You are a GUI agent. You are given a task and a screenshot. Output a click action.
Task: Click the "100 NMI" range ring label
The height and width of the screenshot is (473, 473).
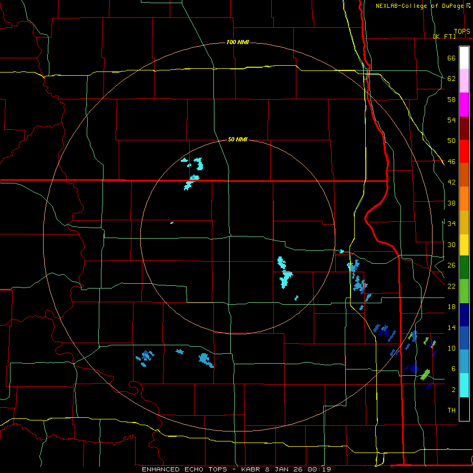(238, 42)
